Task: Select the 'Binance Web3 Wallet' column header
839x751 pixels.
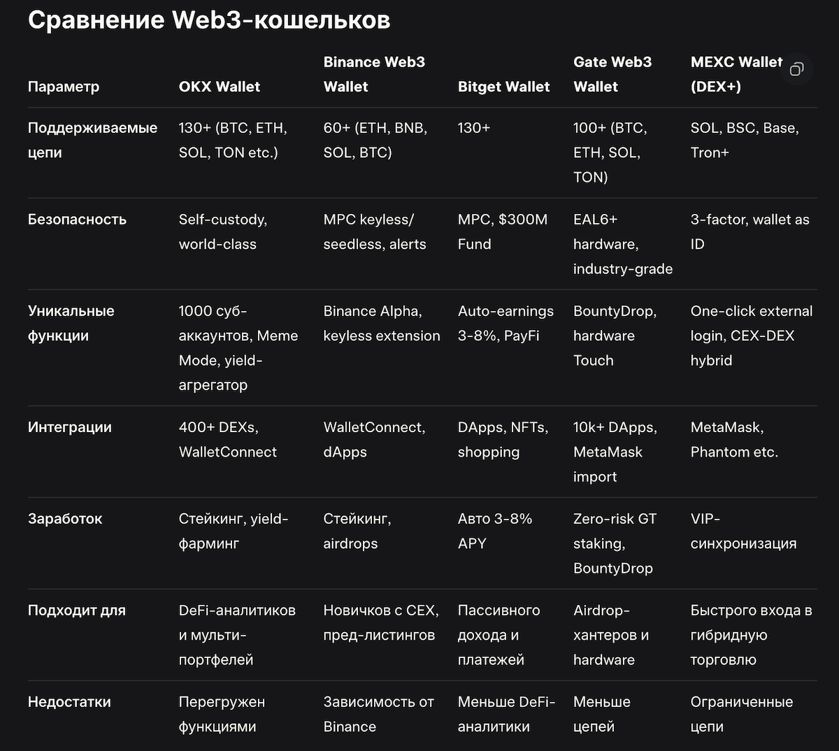Action: point(374,74)
